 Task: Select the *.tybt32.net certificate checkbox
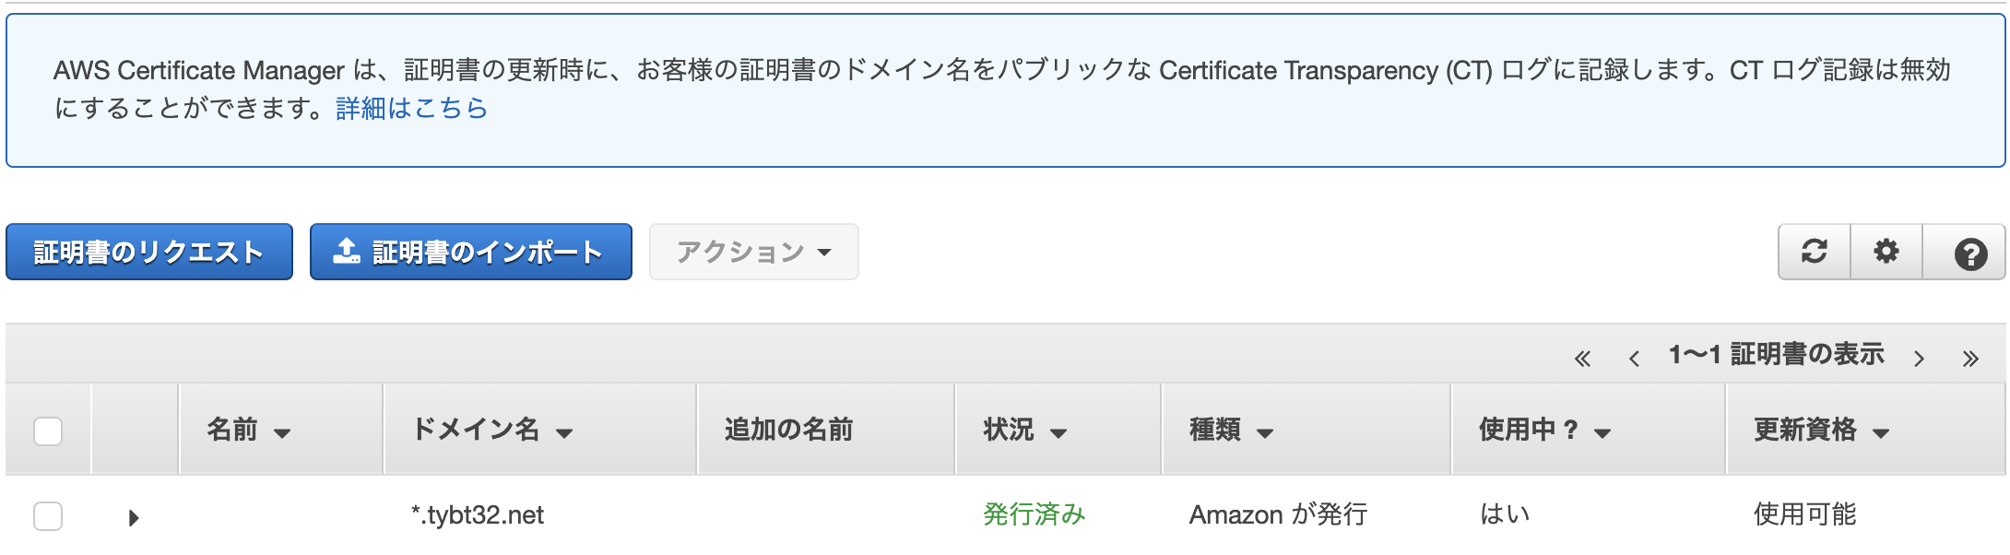48,515
